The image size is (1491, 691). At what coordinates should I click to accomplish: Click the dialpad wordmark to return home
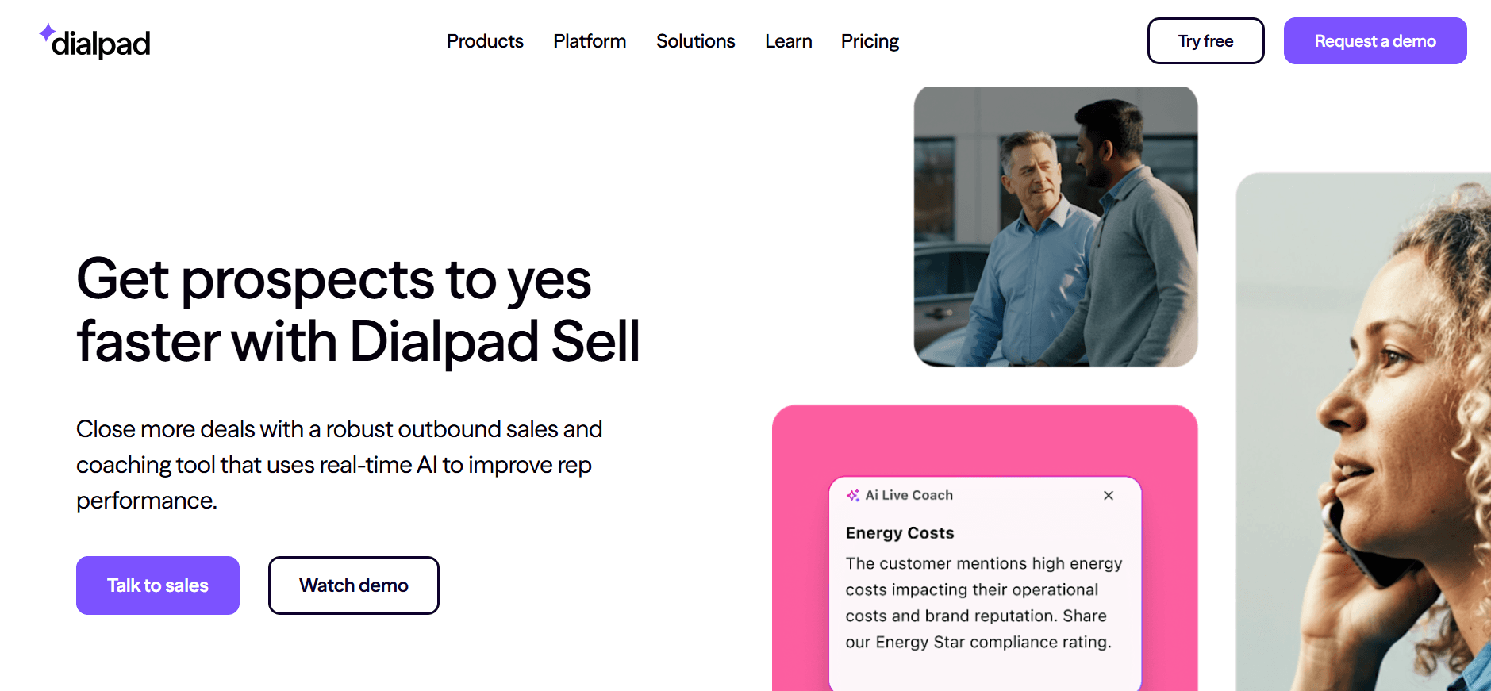pos(101,44)
